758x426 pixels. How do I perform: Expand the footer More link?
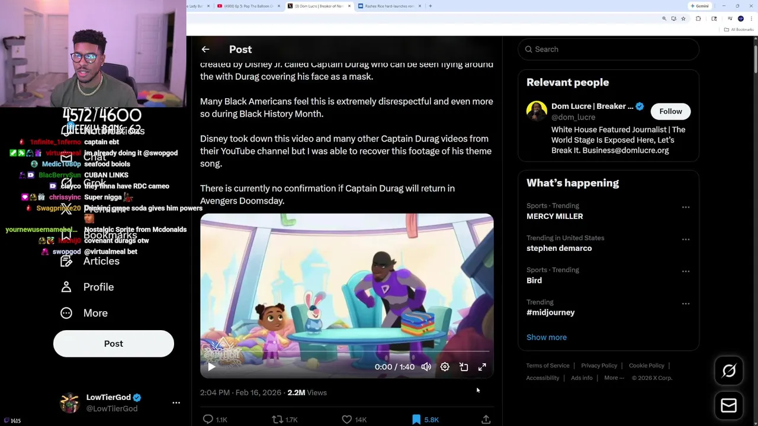(614, 378)
